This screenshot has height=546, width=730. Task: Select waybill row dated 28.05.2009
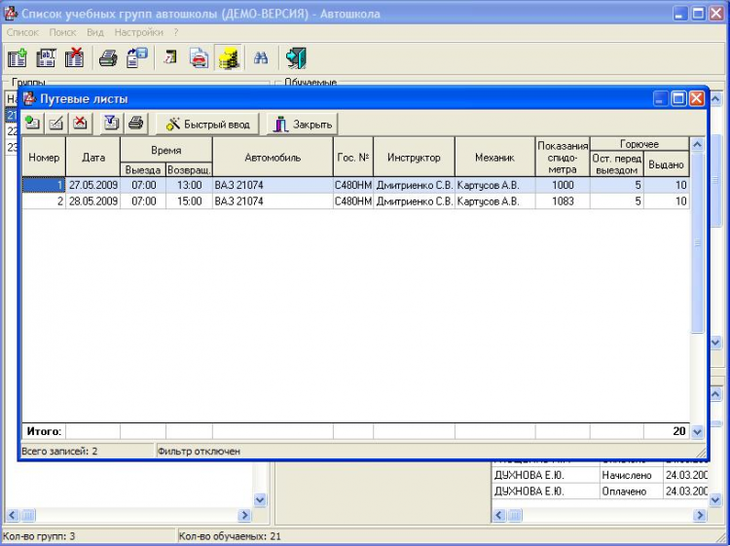[x=92, y=201]
